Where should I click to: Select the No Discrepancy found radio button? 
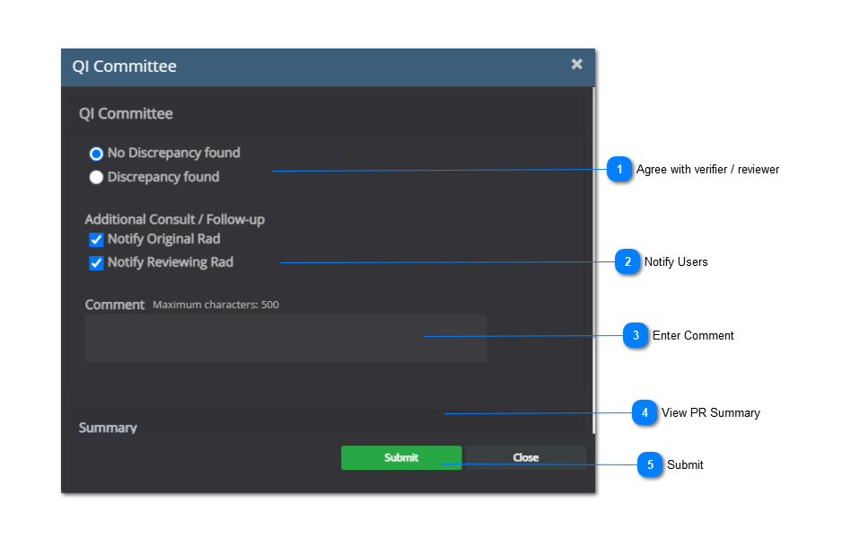point(96,154)
